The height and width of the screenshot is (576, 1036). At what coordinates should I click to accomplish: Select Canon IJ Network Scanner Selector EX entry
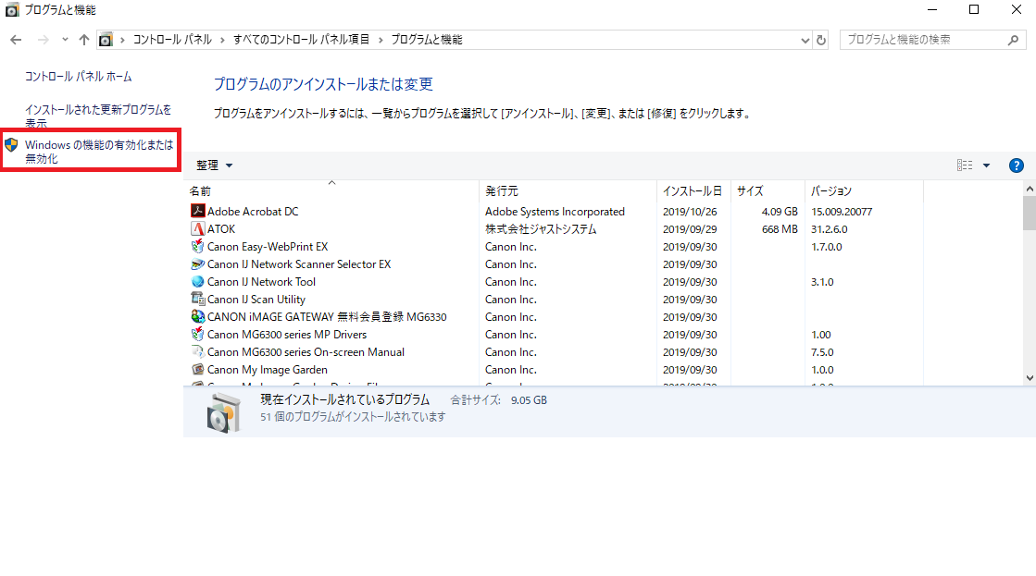[299, 263]
